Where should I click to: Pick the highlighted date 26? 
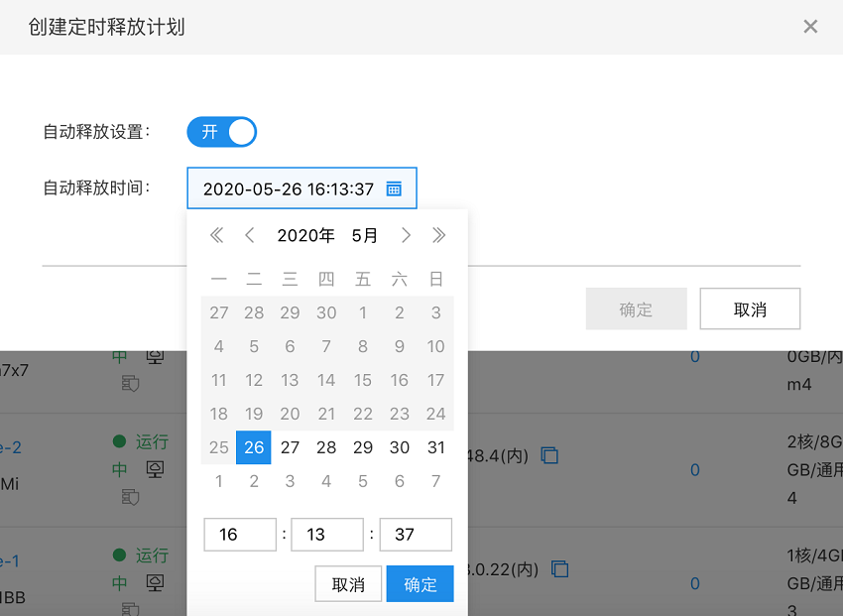point(254,447)
